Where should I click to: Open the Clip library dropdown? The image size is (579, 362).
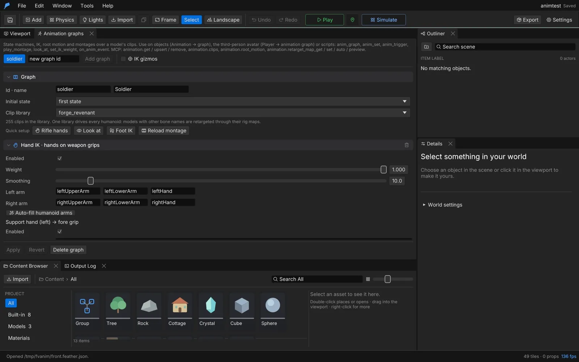click(233, 113)
